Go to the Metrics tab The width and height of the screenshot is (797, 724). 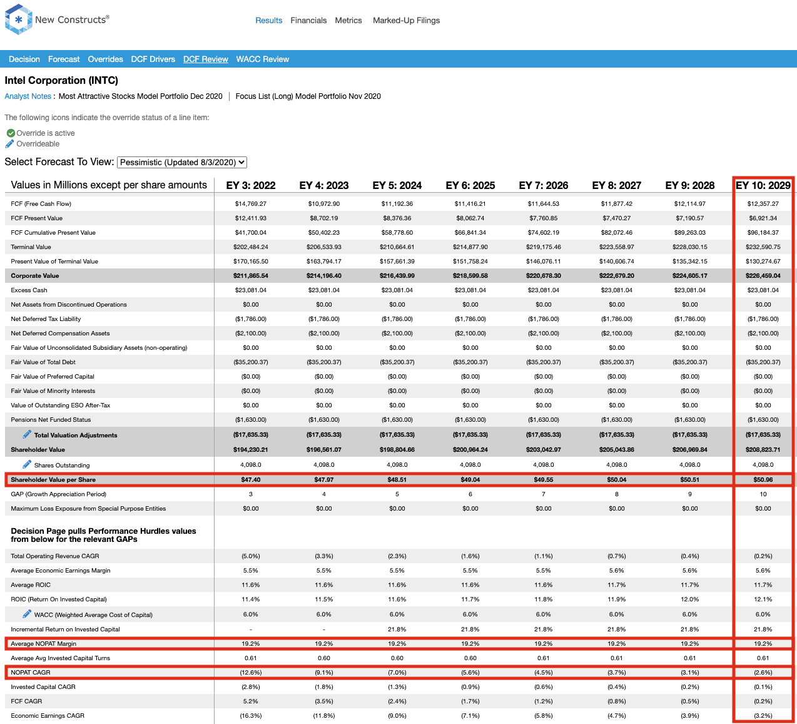pyautogui.click(x=348, y=21)
